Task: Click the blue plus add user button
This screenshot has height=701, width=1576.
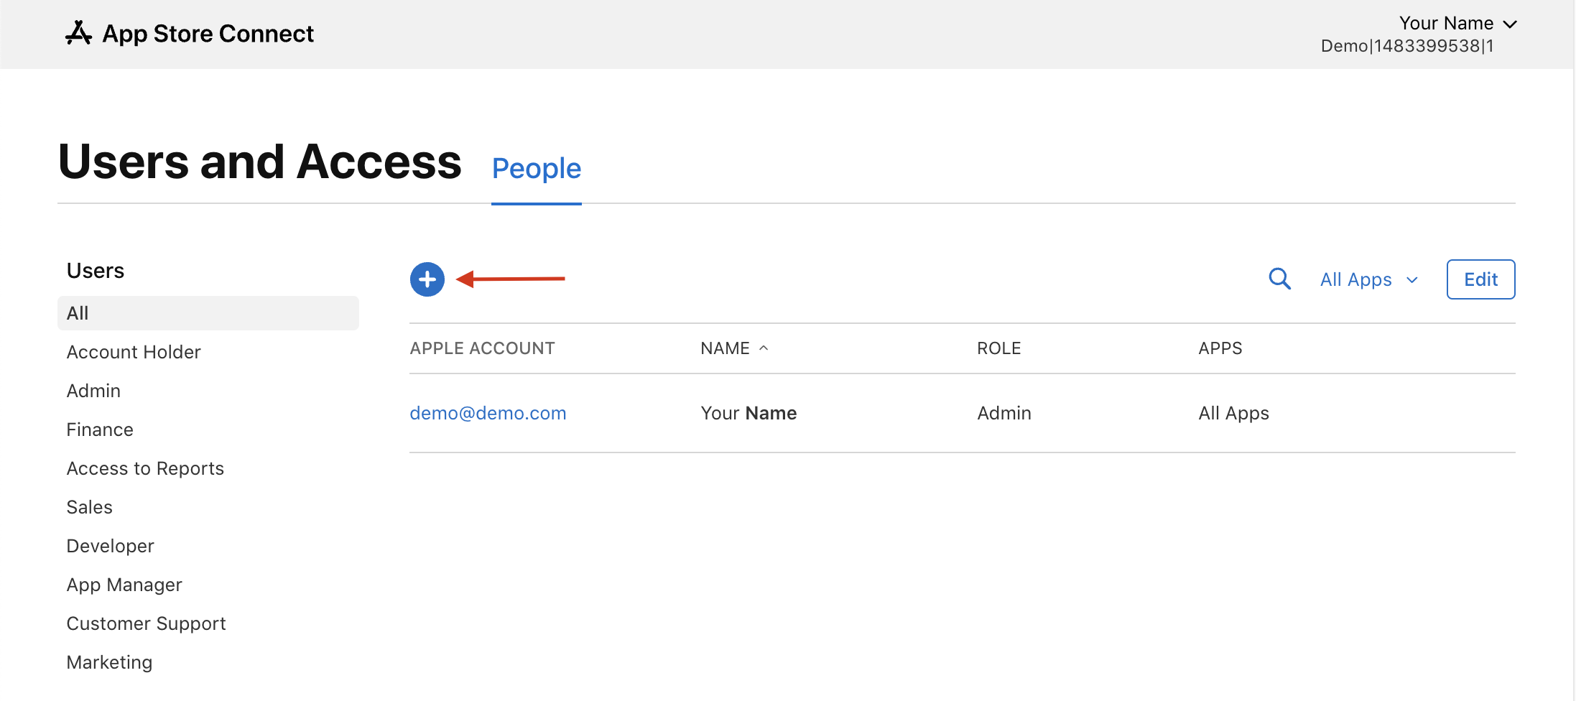Action: coord(427,279)
